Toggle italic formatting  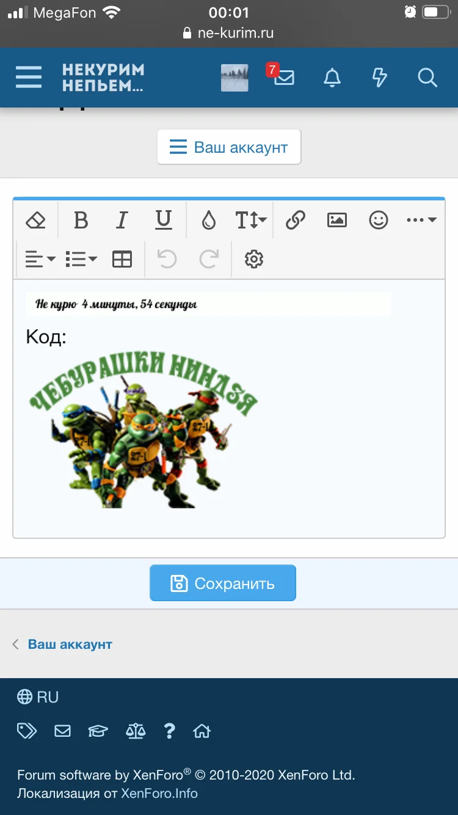coord(122,219)
